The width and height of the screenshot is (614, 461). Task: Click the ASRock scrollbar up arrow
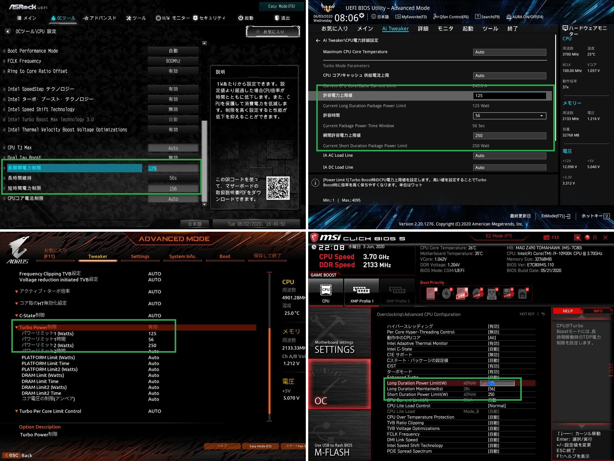pos(205,43)
